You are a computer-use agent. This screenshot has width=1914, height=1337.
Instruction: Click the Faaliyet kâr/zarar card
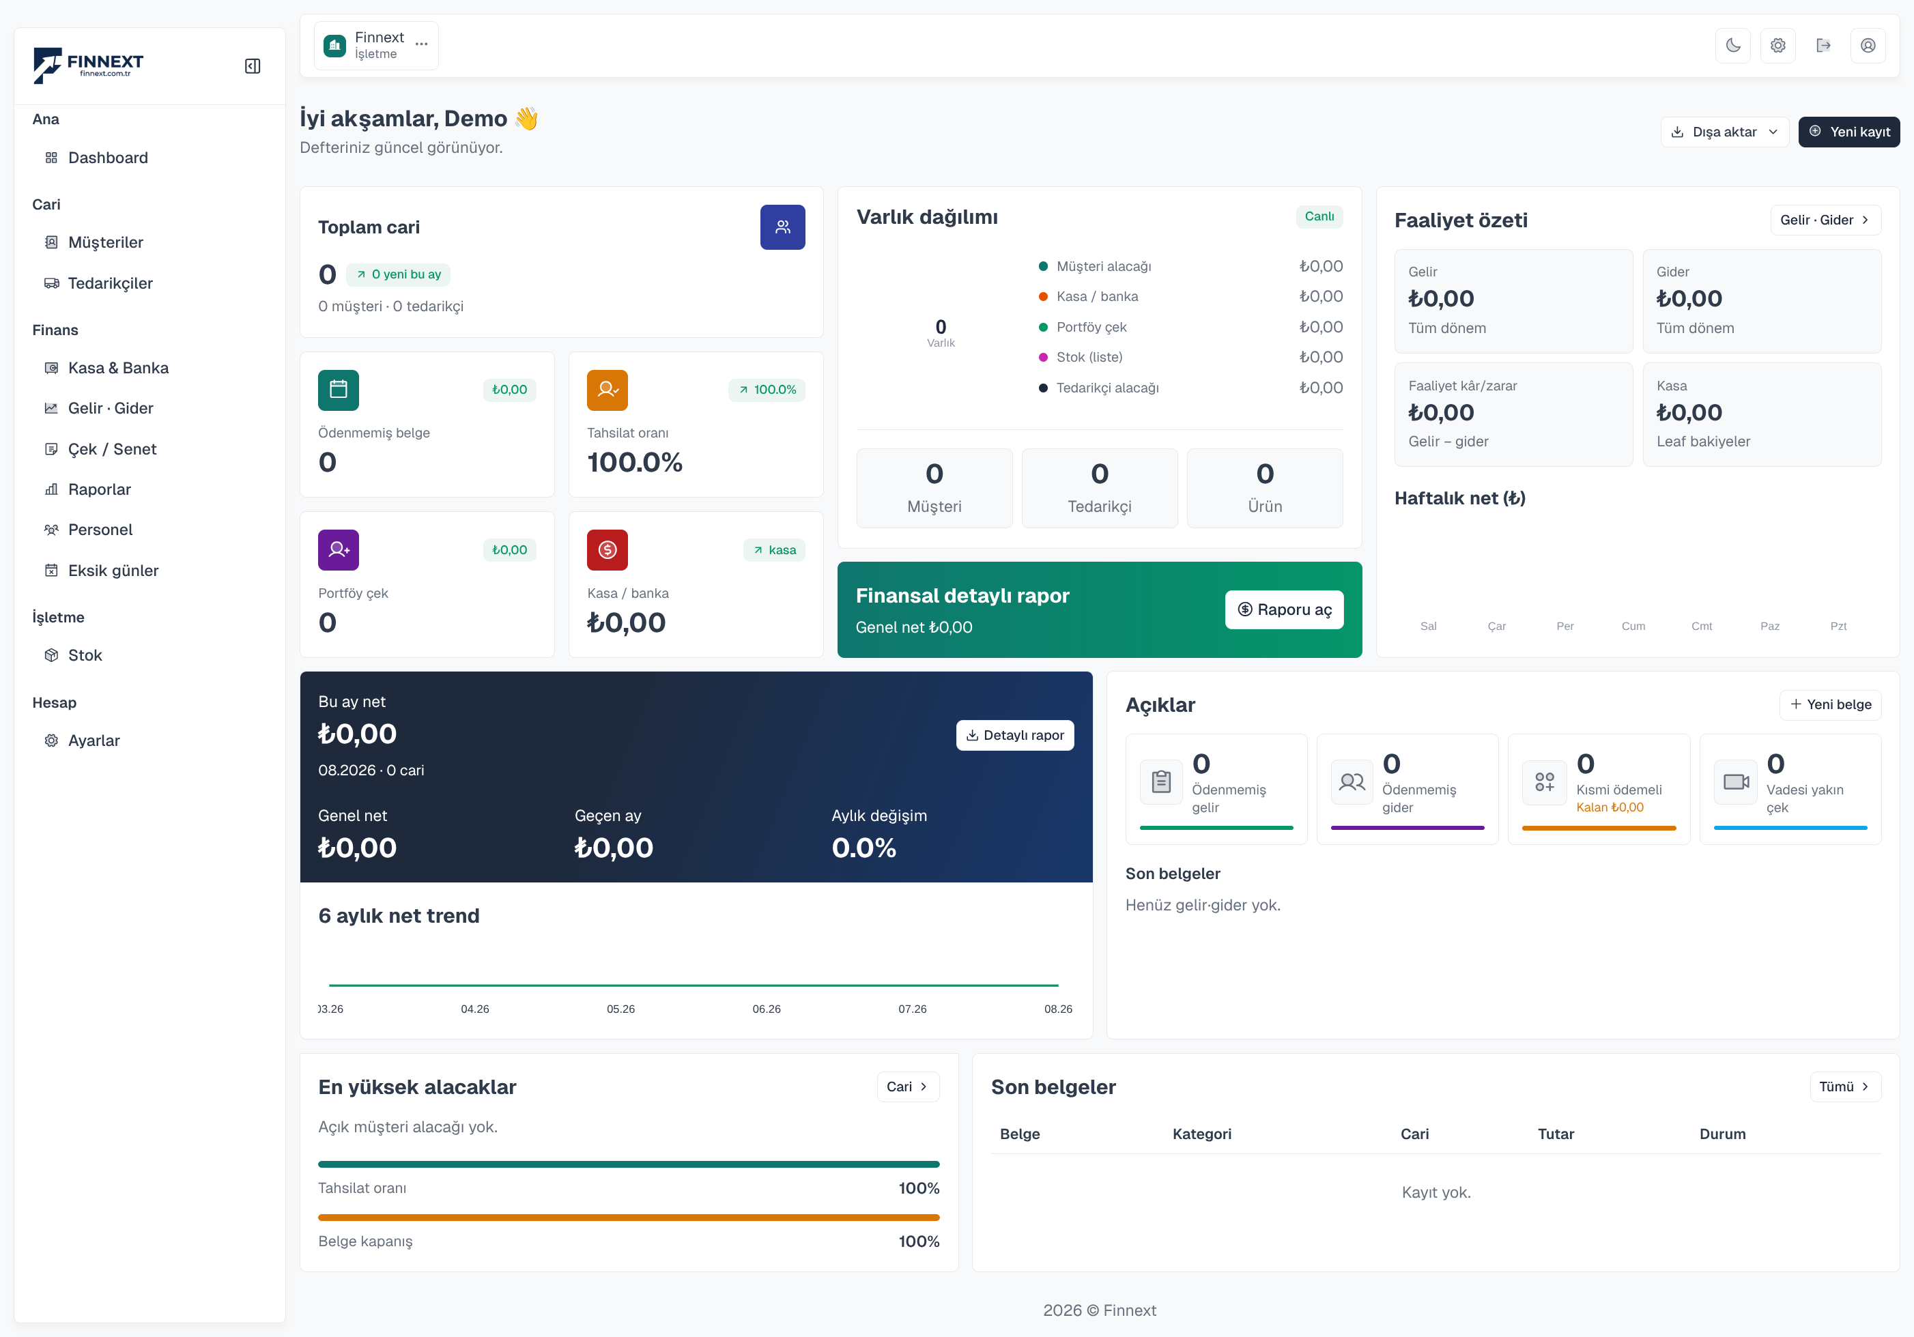(x=1514, y=415)
